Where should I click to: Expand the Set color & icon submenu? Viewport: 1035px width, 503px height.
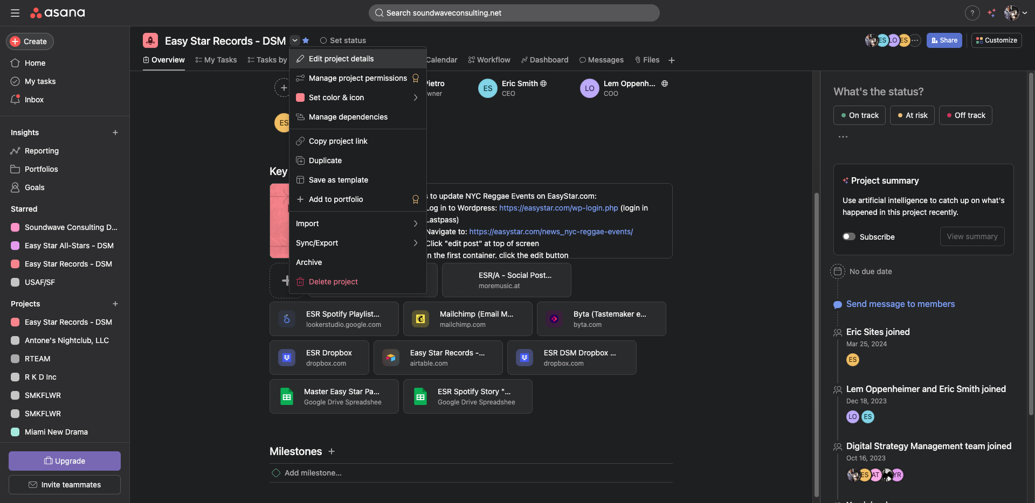pos(415,97)
